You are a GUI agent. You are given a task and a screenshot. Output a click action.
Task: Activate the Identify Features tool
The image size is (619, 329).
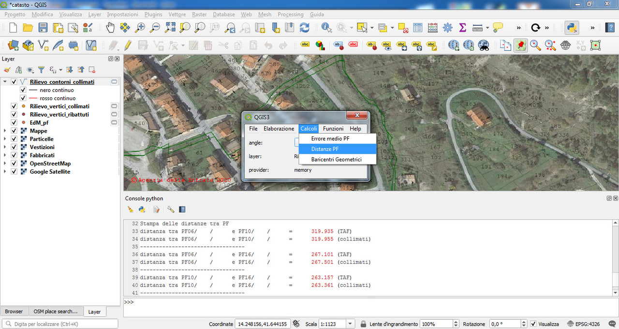[326, 28]
